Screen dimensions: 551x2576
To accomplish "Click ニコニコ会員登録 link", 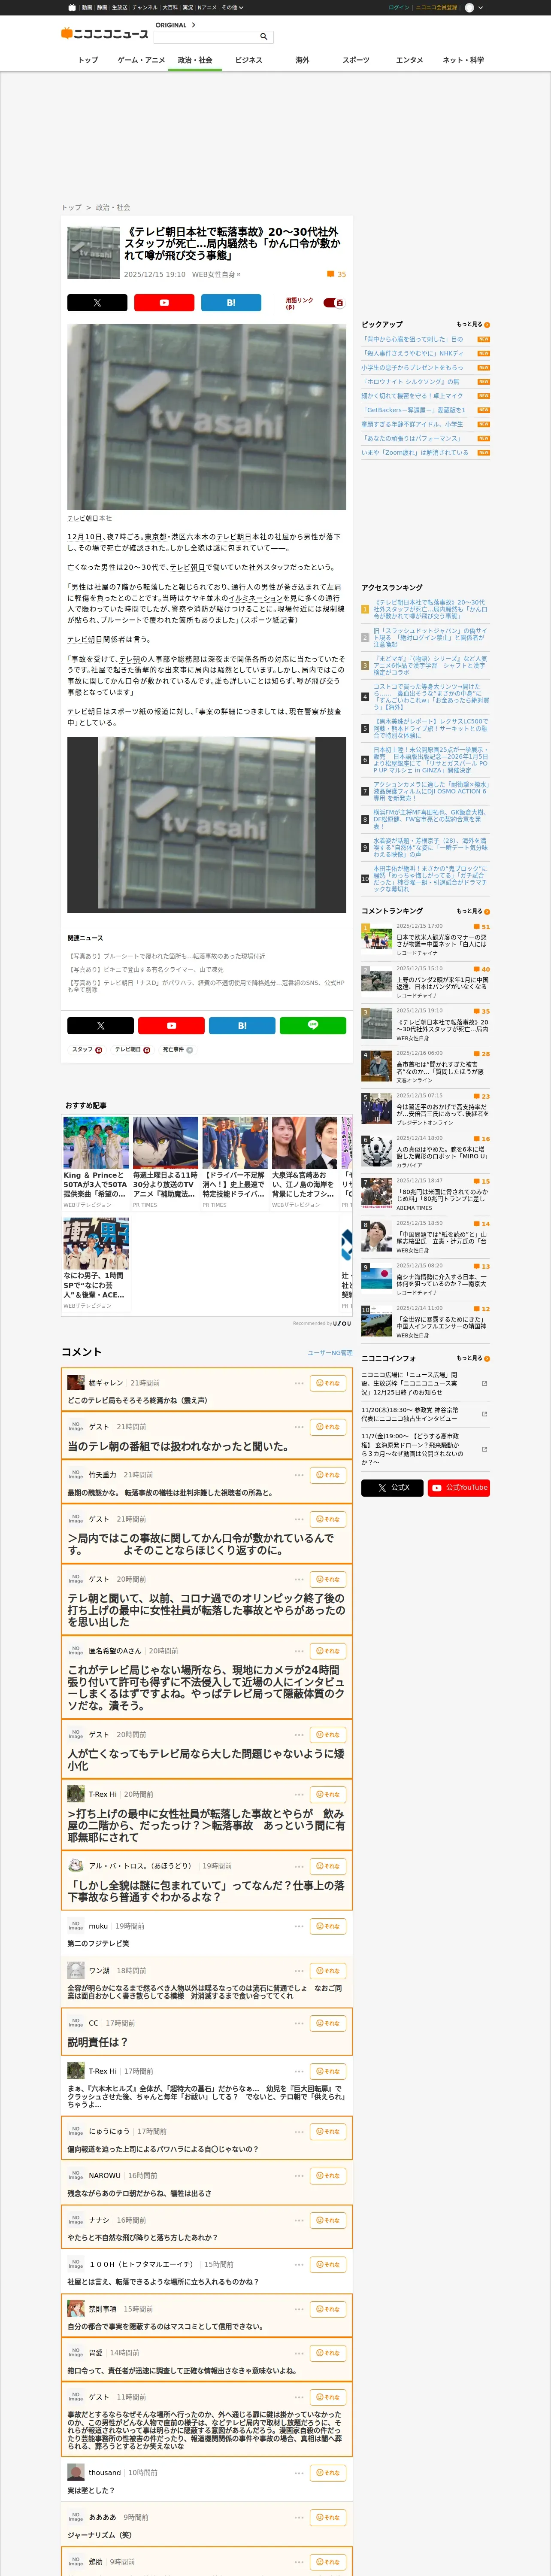I will pyautogui.click(x=437, y=7).
